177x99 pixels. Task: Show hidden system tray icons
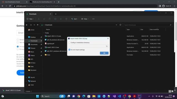pos(149,96)
